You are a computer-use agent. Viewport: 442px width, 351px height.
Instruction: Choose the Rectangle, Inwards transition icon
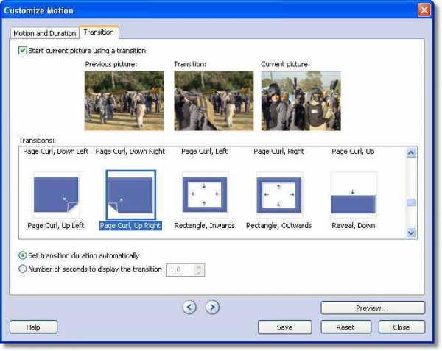pos(205,195)
